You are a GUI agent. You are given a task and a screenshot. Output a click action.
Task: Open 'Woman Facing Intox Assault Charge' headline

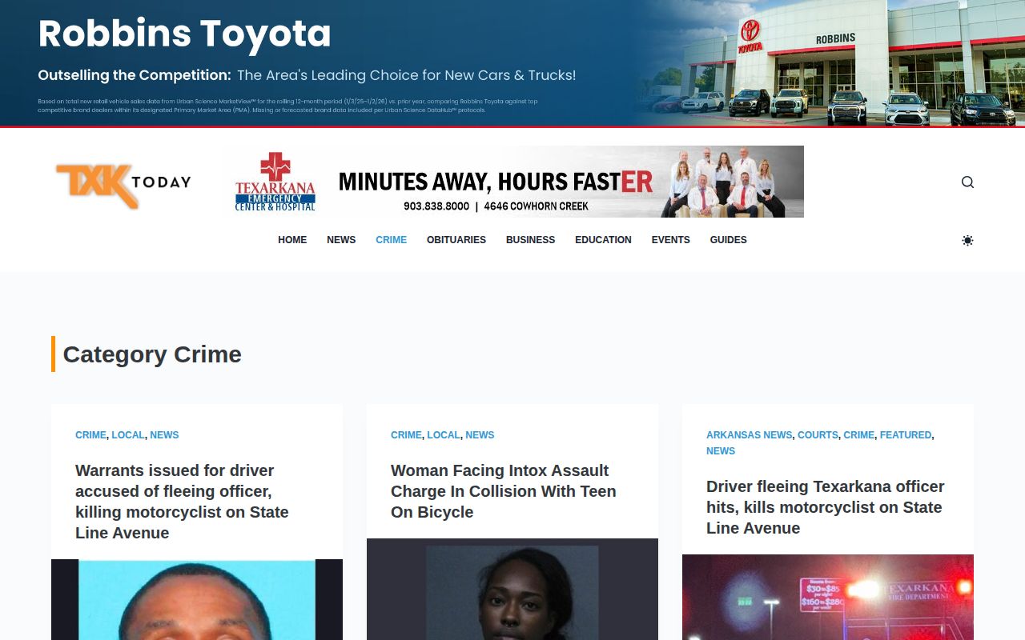[504, 491]
